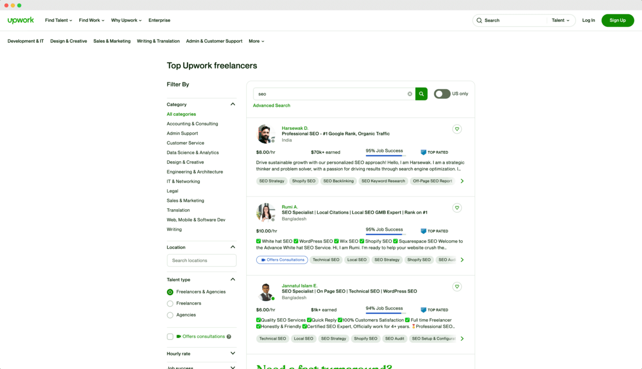Toggle the US only switch
Image resolution: width=642 pixels, height=369 pixels.
(x=442, y=94)
